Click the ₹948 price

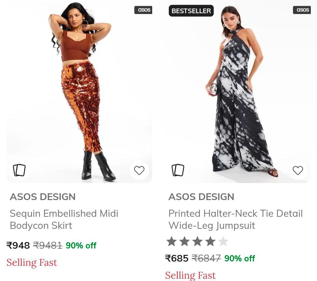pyautogui.click(x=18, y=245)
